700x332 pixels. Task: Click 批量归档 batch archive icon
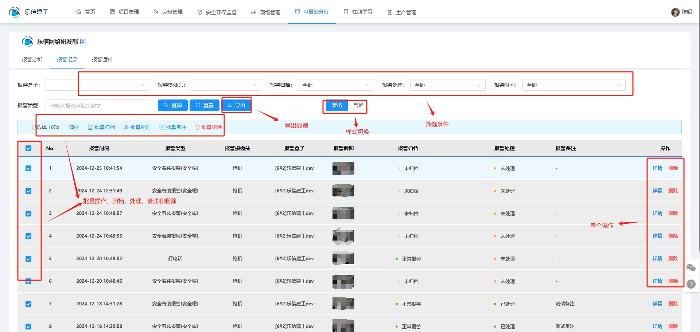(90, 127)
